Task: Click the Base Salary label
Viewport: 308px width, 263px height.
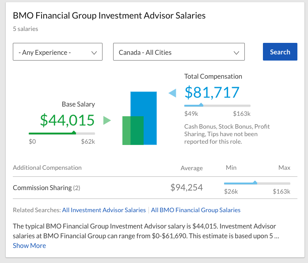Action: click(78, 104)
